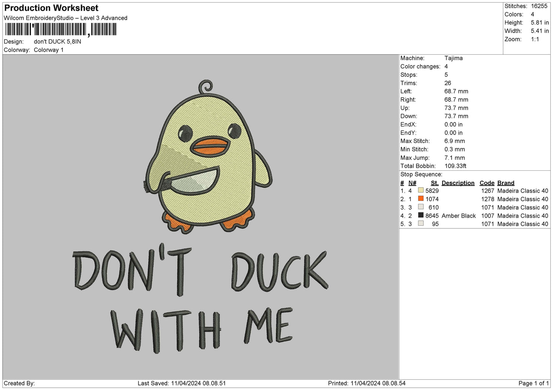Click thread code 1007
The width and height of the screenshot is (553, 390).
tap(488, 216)
